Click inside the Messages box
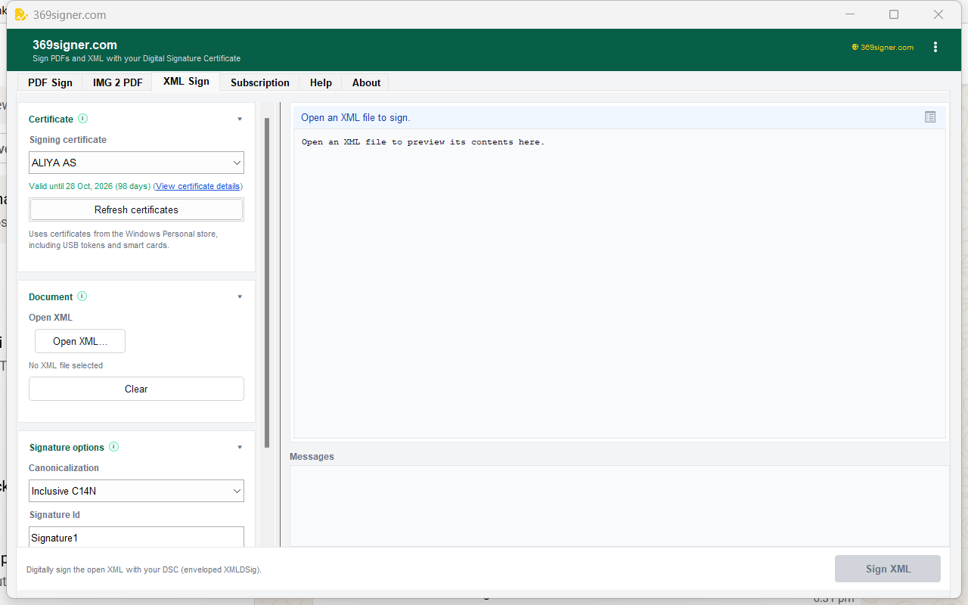Image resolution: width=968 pixels, height=605 pixels. click(619, 506)
